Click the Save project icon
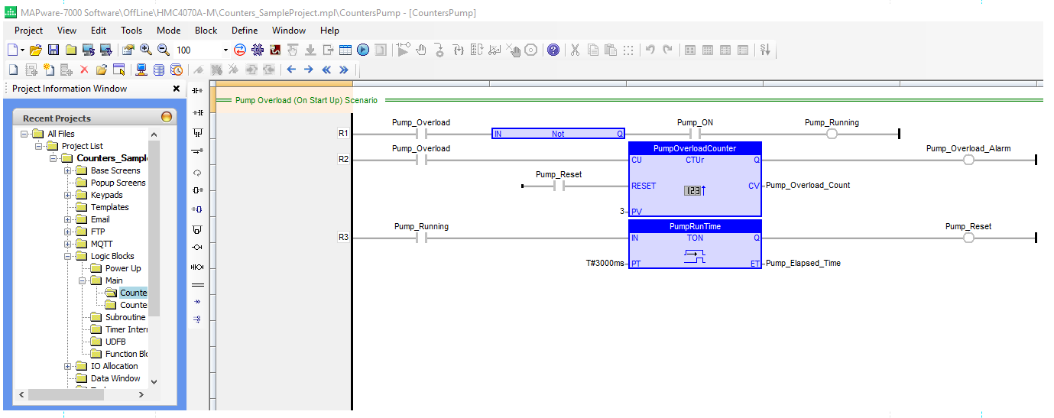The image size is (1054, 418). (x=54, y=50)
